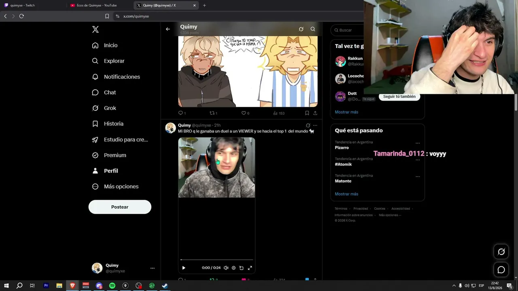Open Notificaciones in the sidebar
This screenshot has width=518, height=291.
tap(116, 77)
